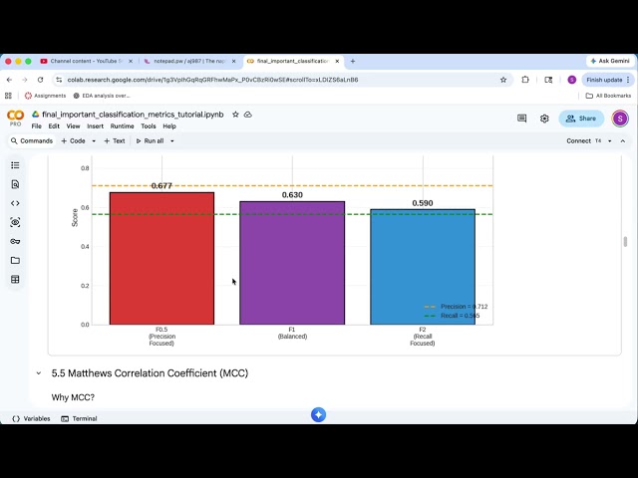Open the Chrome three-dot menu
638x478 pixels.
628,80
